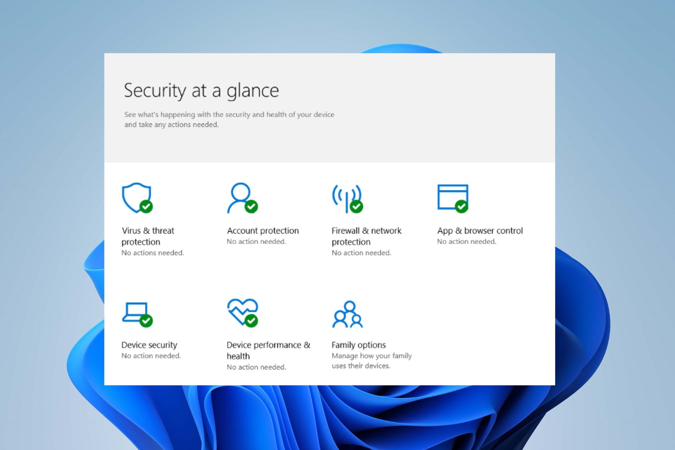Open the Virus & threat protection shield icon
The height and width of the screenshot is (450, 675).
click(x=137, y=197)
